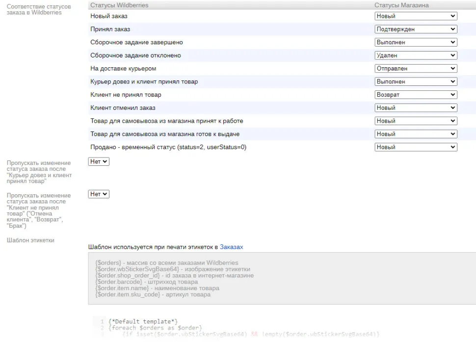The width and height of the screenshot is (476, 343).
Task: Click the "{foreach $orders as $order}" code line
Action: (x=155, y=328)
